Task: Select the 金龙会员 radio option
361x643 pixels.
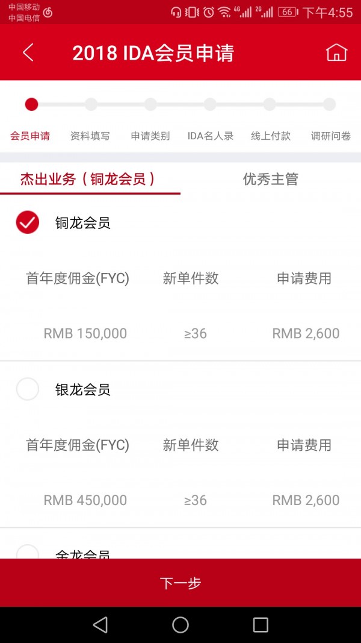Action: tap(28, 552)
